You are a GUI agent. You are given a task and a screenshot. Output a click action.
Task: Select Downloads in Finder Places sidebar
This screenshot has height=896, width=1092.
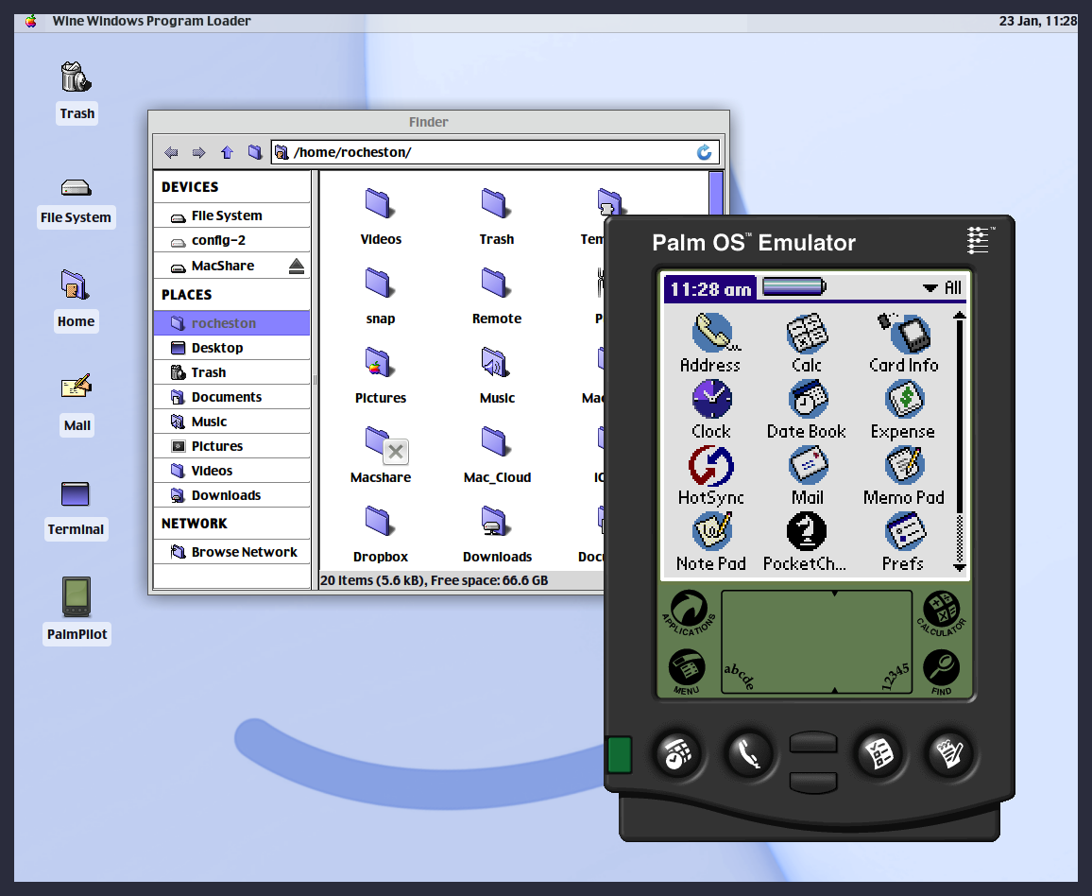coord(226,495)
